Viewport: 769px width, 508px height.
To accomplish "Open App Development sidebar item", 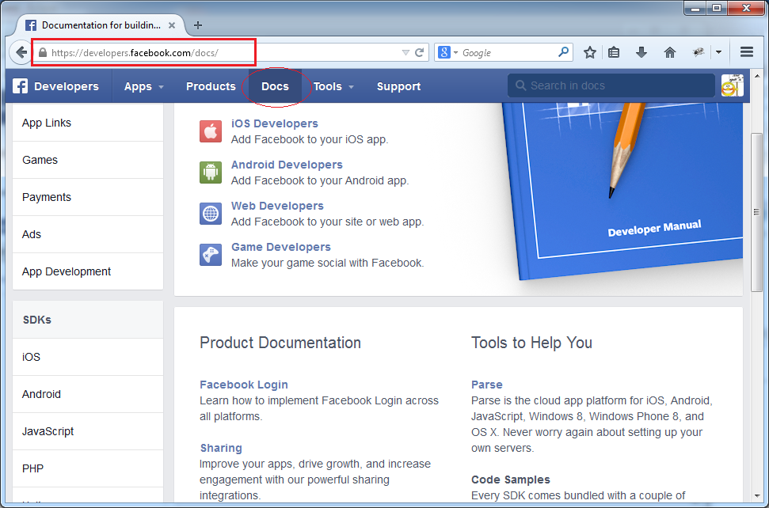I will pos(88,271).
